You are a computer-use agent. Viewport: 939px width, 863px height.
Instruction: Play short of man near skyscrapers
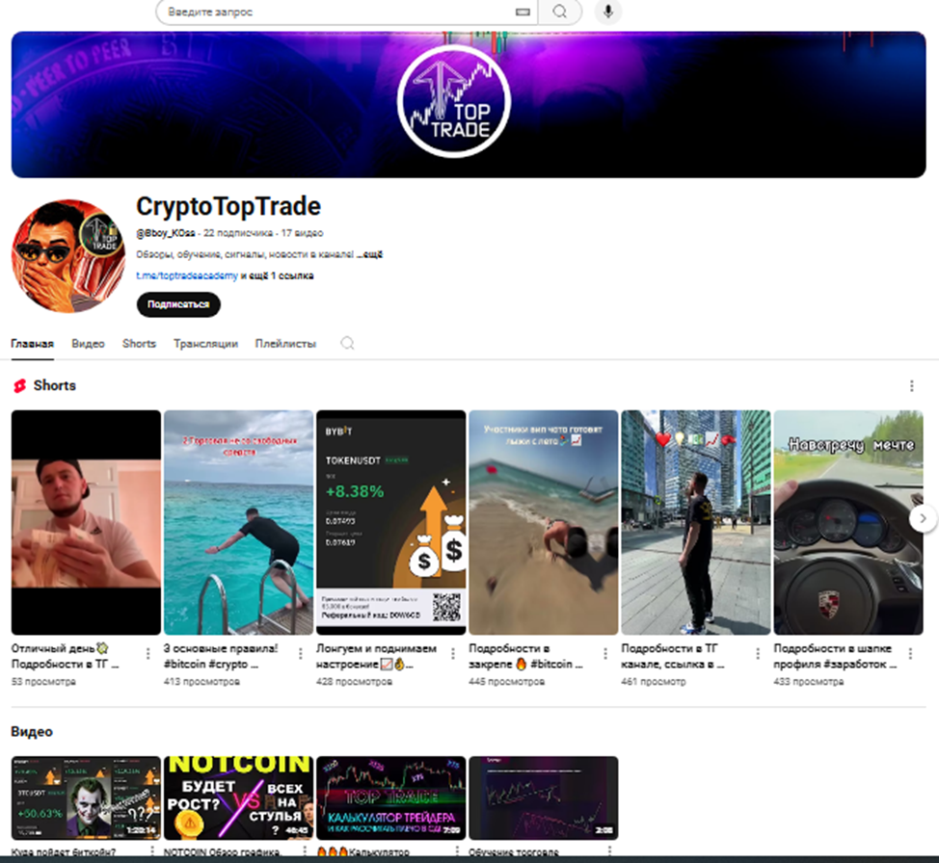point(696,522)
